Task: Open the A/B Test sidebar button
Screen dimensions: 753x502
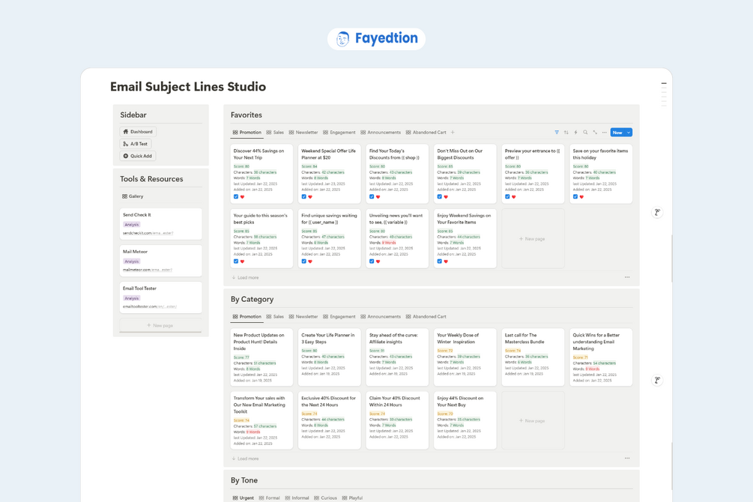Action: (136, 144)
